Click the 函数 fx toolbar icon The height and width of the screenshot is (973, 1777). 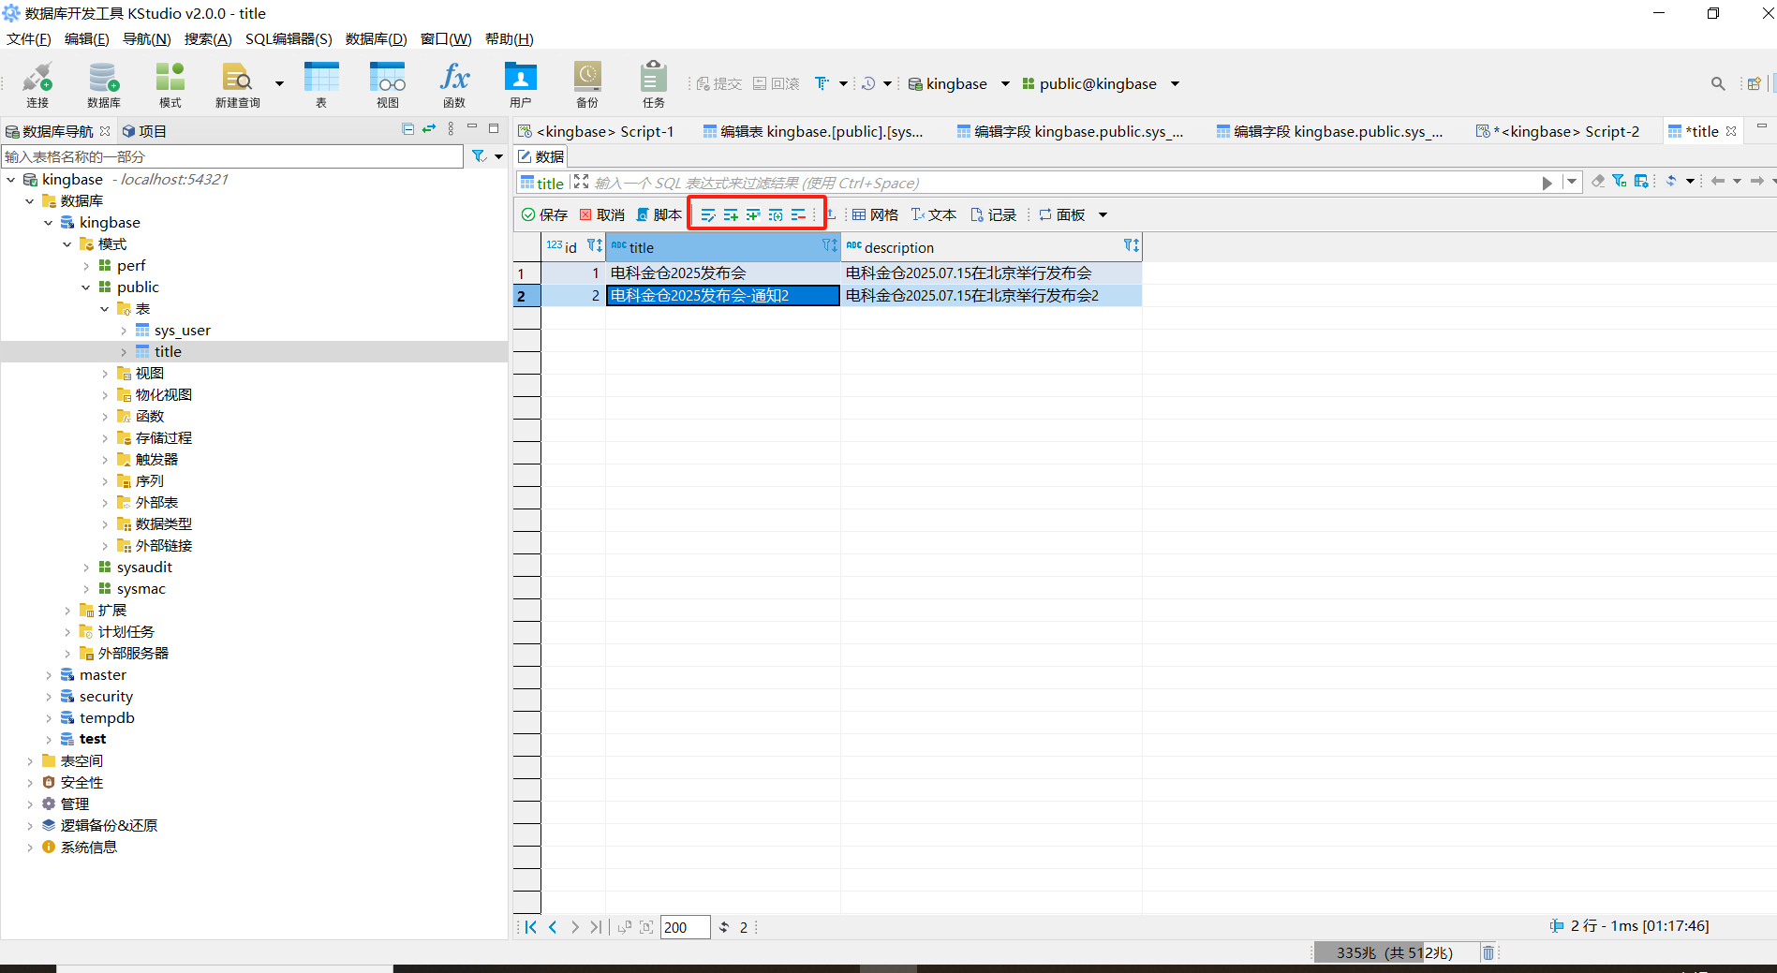click(454, 84)
